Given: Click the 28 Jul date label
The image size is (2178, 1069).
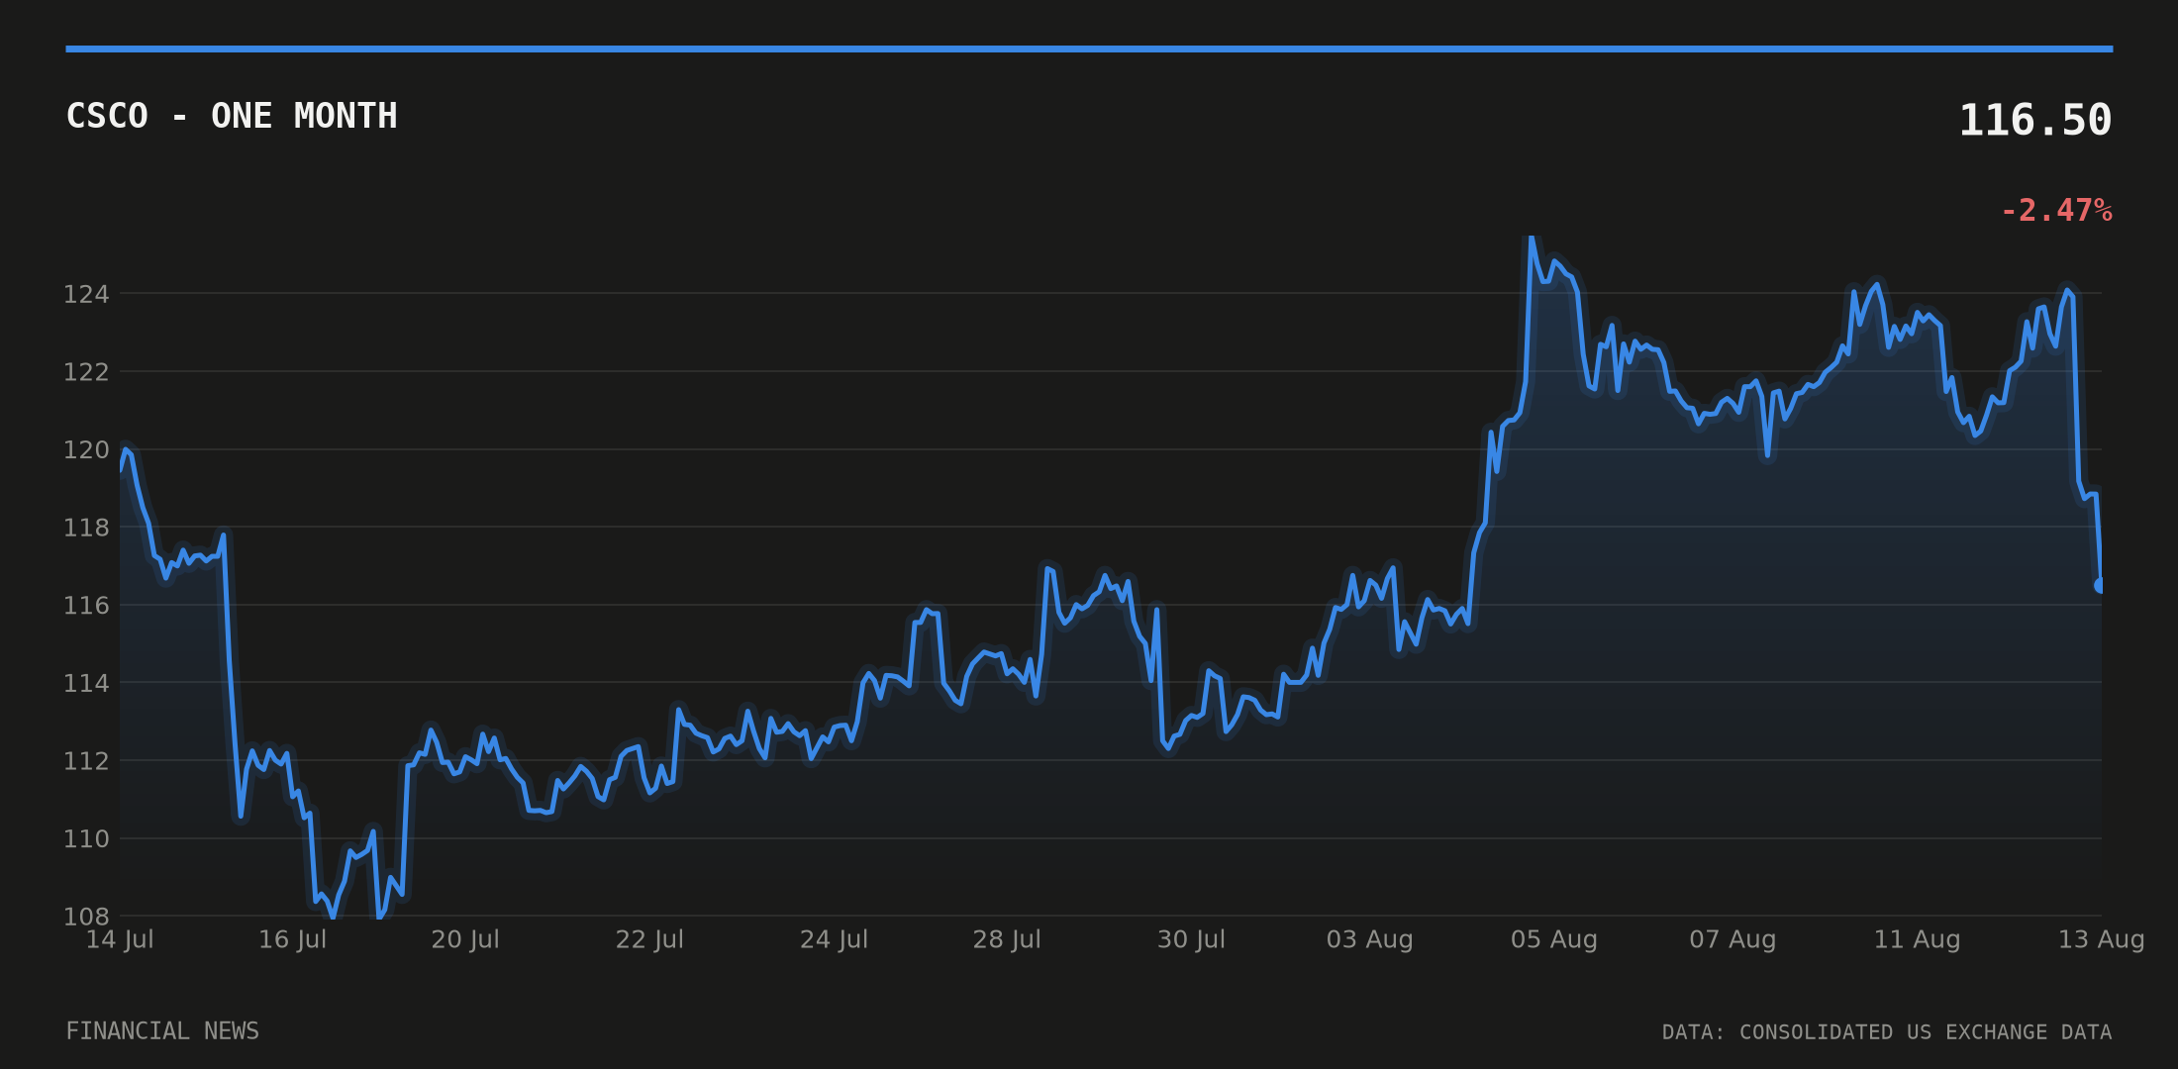Looking at the screenshot, I should point(1007,939).
